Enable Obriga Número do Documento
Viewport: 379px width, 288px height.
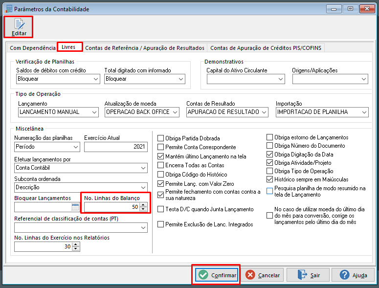click(269, 146)
